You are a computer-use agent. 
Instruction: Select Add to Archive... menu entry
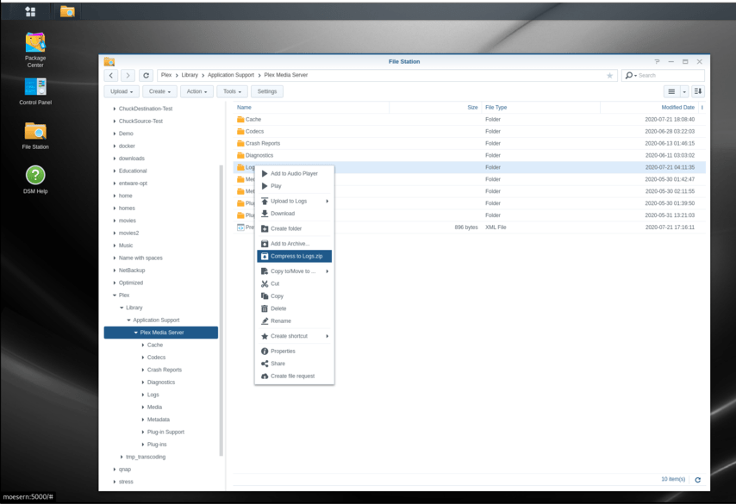pyautogui.click(x=294, y=244)
